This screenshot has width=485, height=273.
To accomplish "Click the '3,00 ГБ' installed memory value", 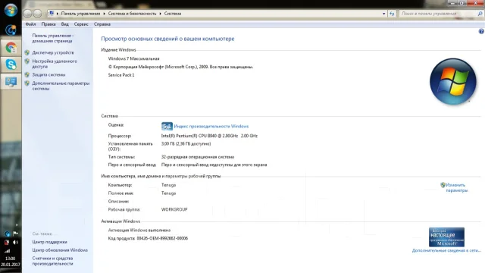I will tap(186, 143).
